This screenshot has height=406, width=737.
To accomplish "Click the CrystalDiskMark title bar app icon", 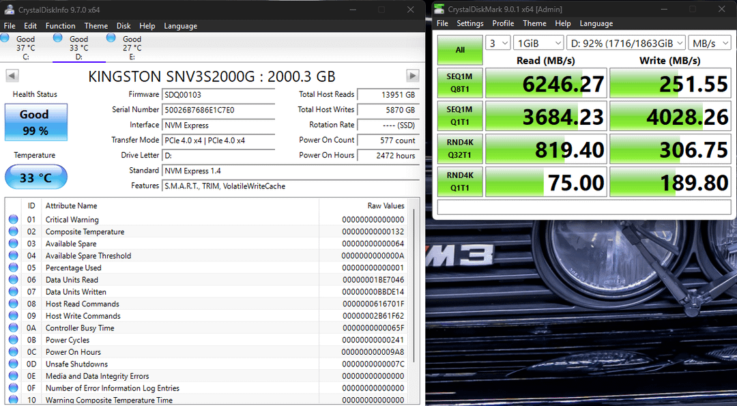I will (439, 9).
